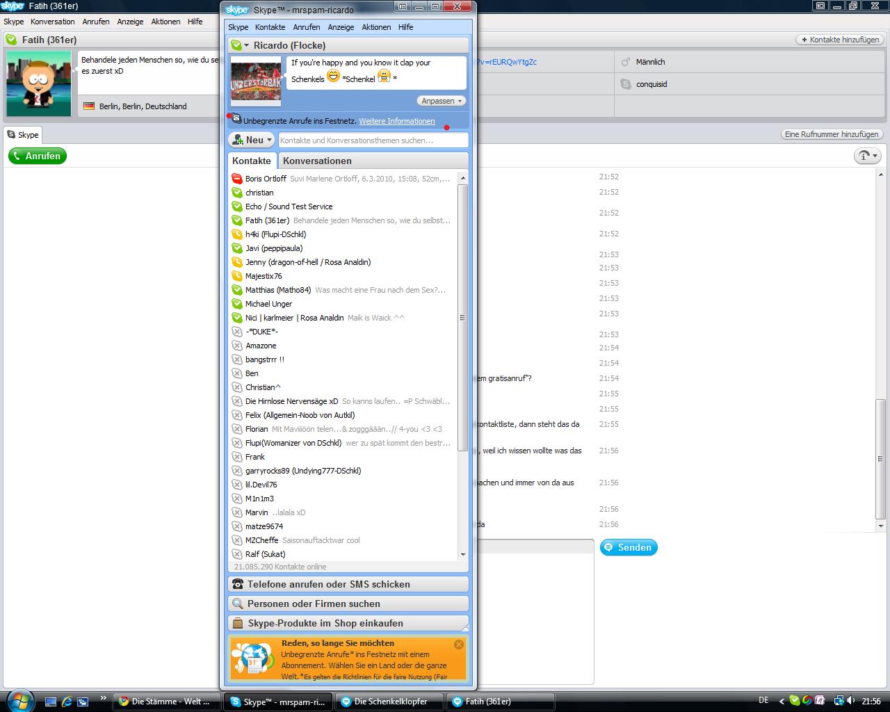This screenshot has width=890, height=712.
Task: Expand Personen oder Firmen suchen
Action: [x=348, y=604]
